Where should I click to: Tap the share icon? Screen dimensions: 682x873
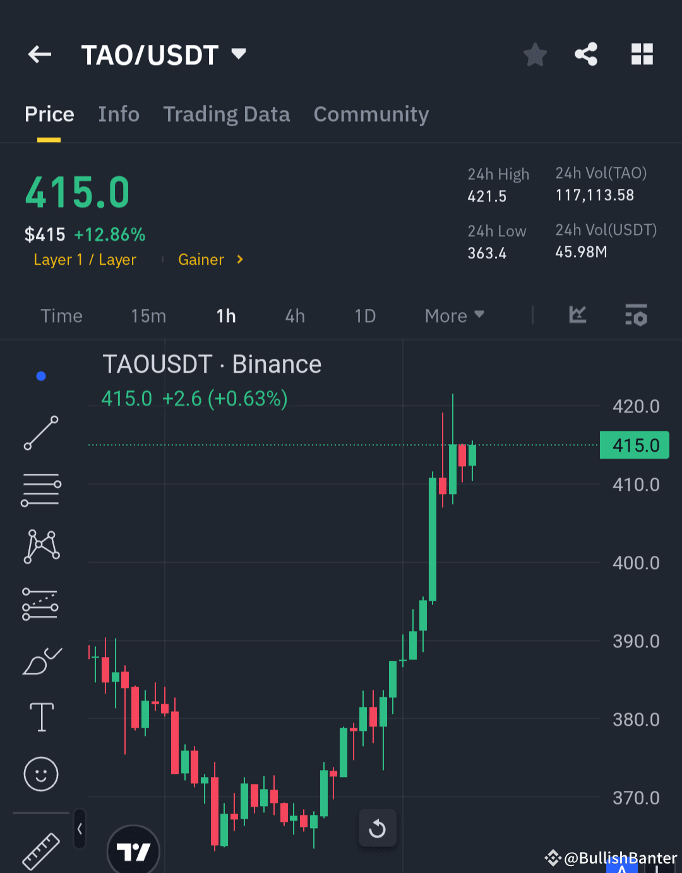tap(585, 54)
